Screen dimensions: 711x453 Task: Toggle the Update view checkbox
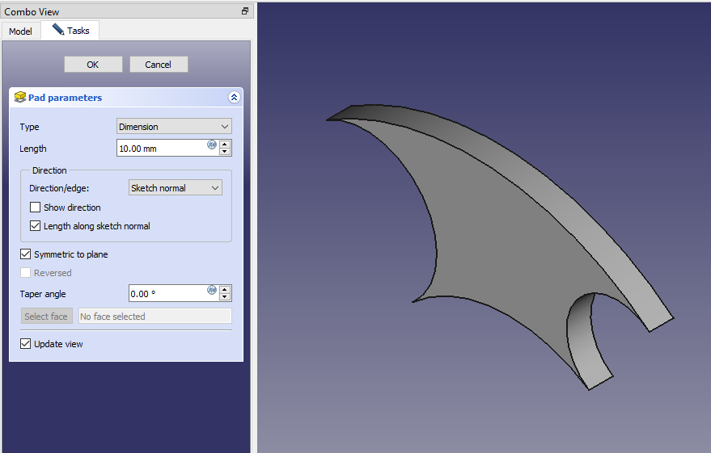coord(26,344)
